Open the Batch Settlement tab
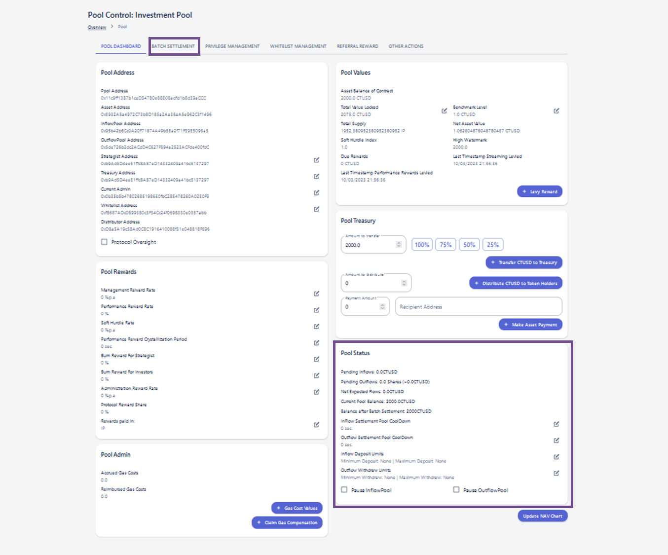Screen dimensions: 668x555 pyautogui.click(x=173, y=46)
